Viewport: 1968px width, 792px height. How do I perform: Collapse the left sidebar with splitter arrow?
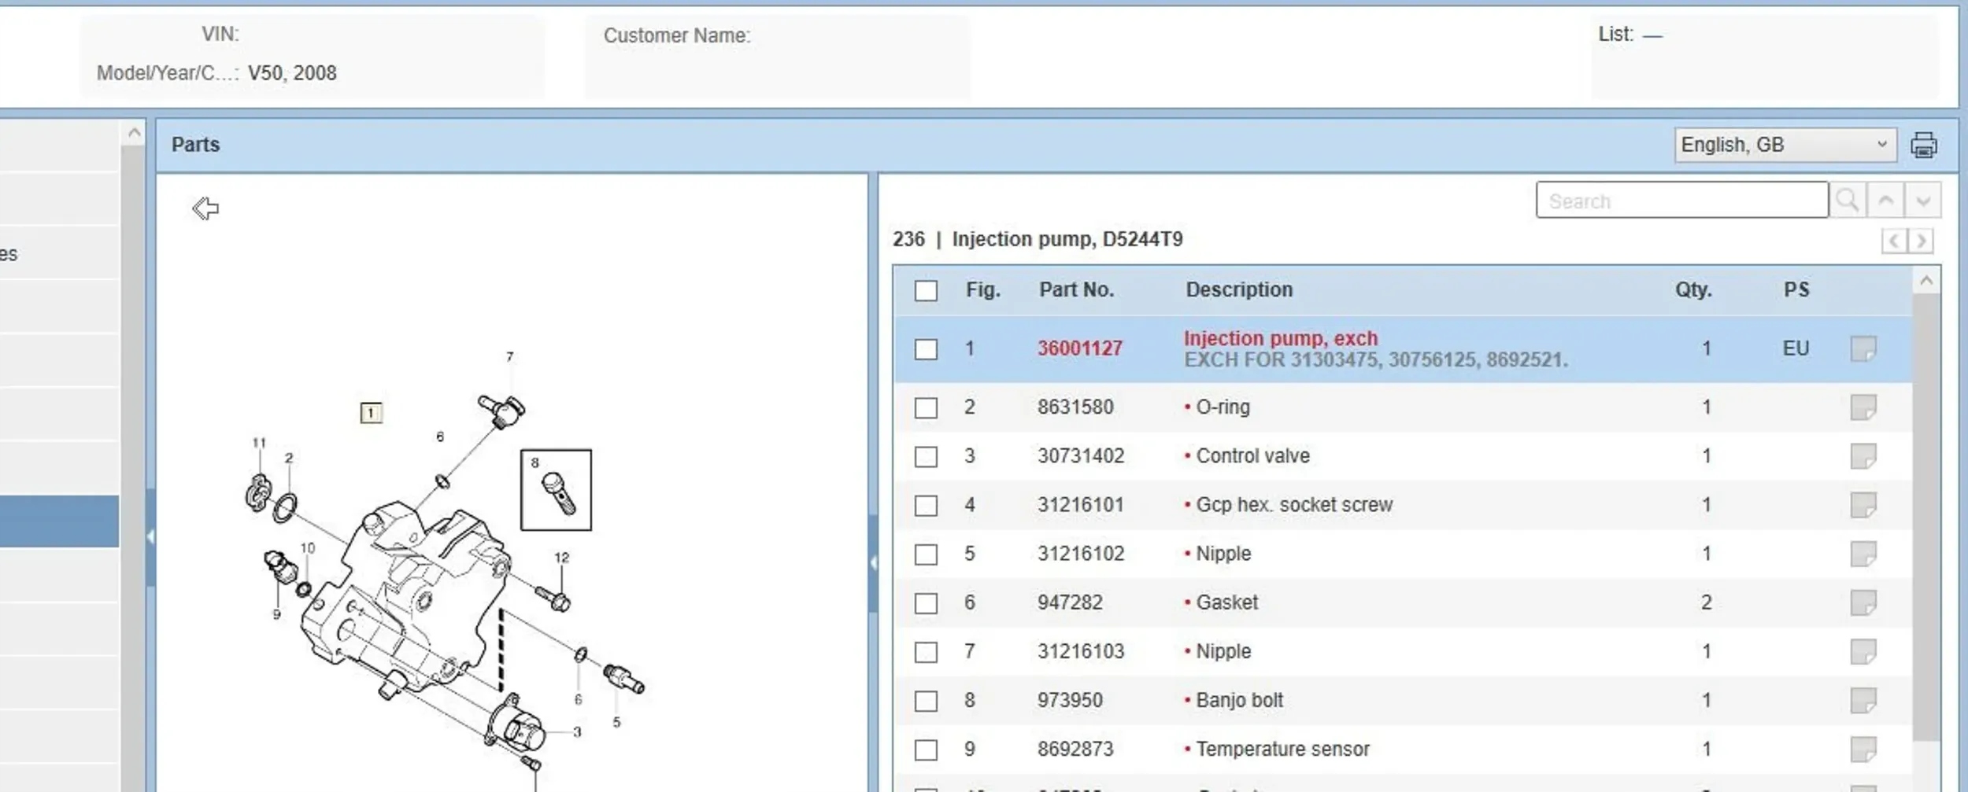tap(150, 537)
